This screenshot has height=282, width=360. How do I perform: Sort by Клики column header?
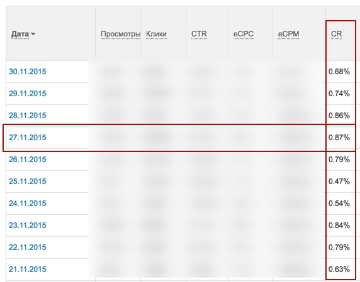(x=156, y=34)
